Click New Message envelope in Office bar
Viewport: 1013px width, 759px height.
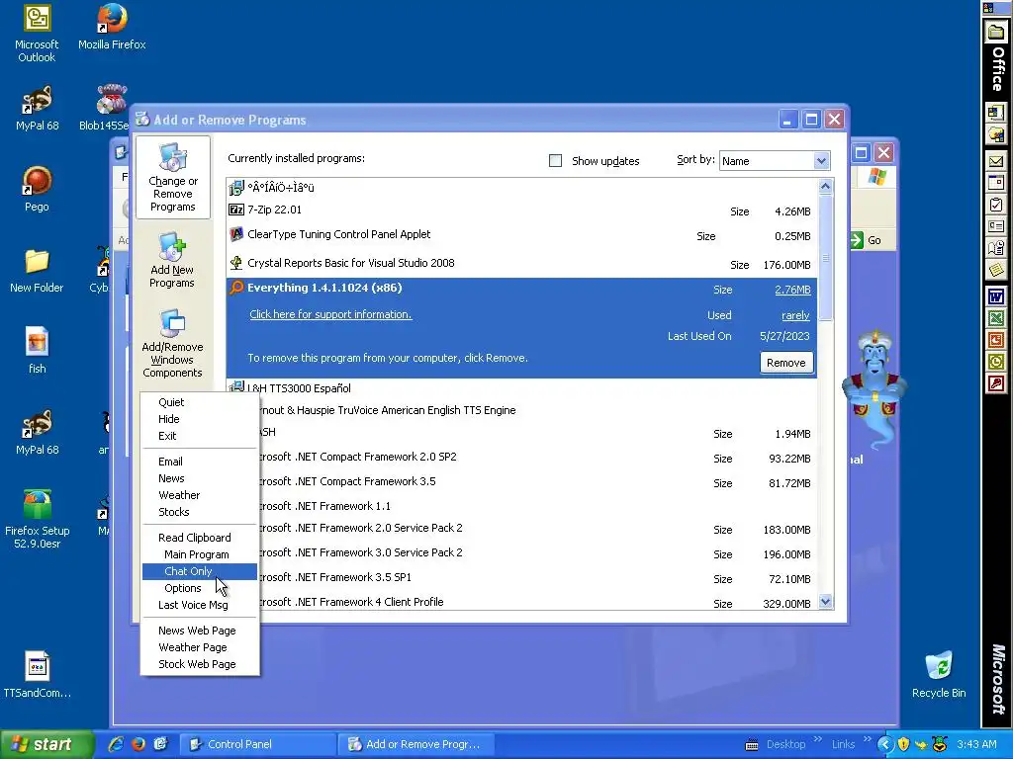(995, 161)
